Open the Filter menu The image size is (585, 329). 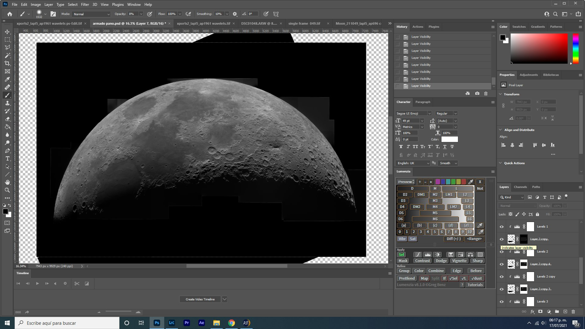pos(85,5)
